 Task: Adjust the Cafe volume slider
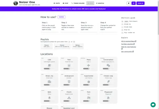pos(49,69)
